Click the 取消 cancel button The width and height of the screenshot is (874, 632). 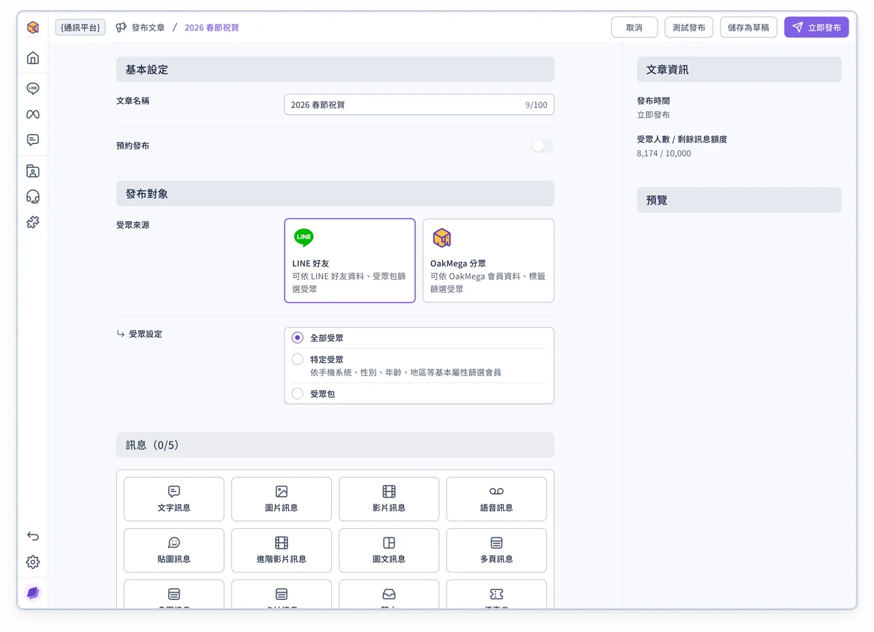tap(634, 27)
